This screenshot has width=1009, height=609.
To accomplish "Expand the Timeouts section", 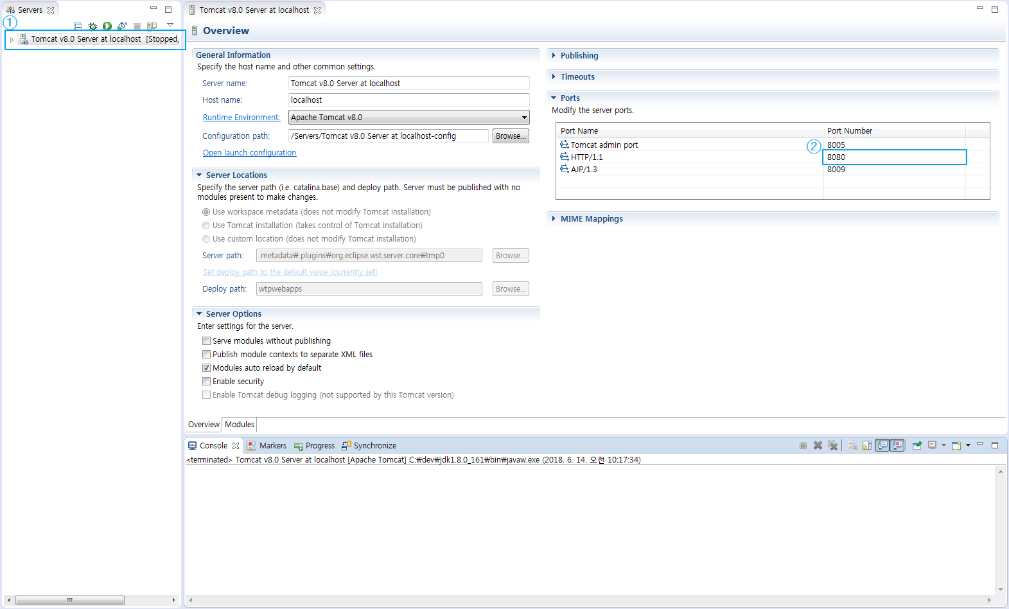I will point(554,77).
